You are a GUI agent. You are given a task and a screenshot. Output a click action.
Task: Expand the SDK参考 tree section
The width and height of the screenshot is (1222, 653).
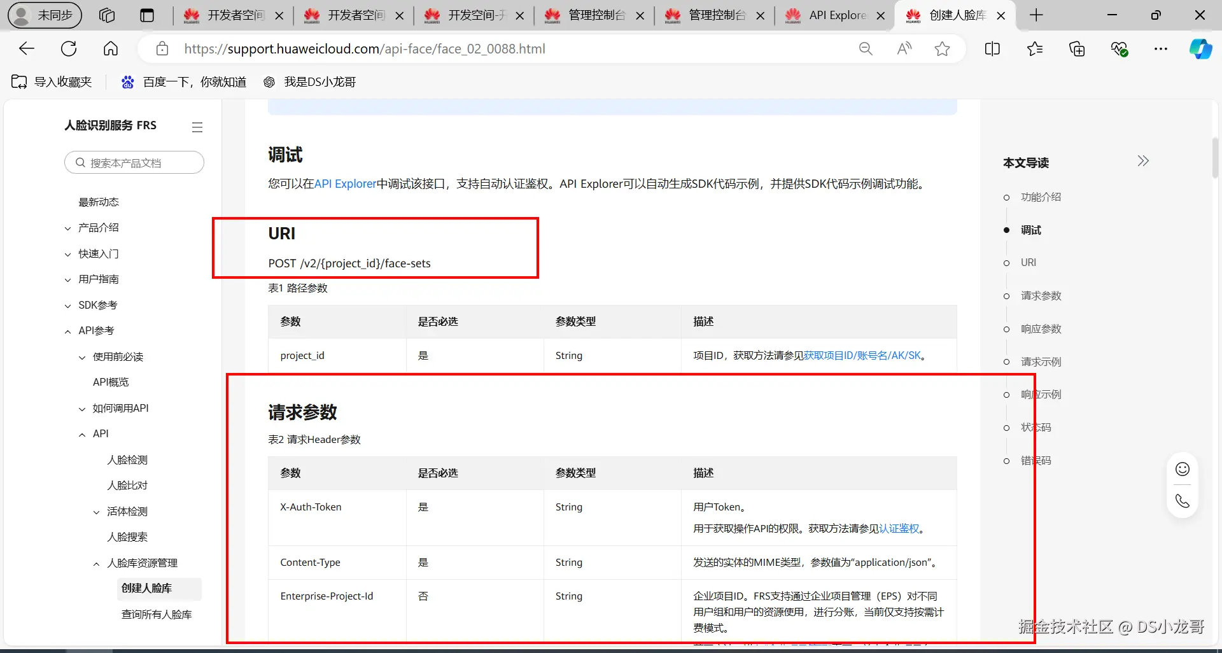pos(68,305)
